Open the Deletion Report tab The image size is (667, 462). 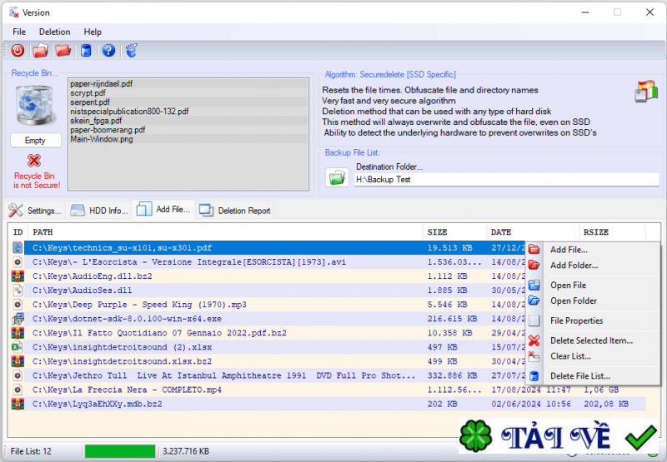[x=235, y=211]
